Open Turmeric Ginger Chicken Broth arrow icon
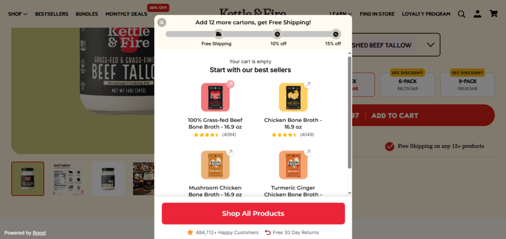This screenshot has width=506, height=239. click(308, 152)
